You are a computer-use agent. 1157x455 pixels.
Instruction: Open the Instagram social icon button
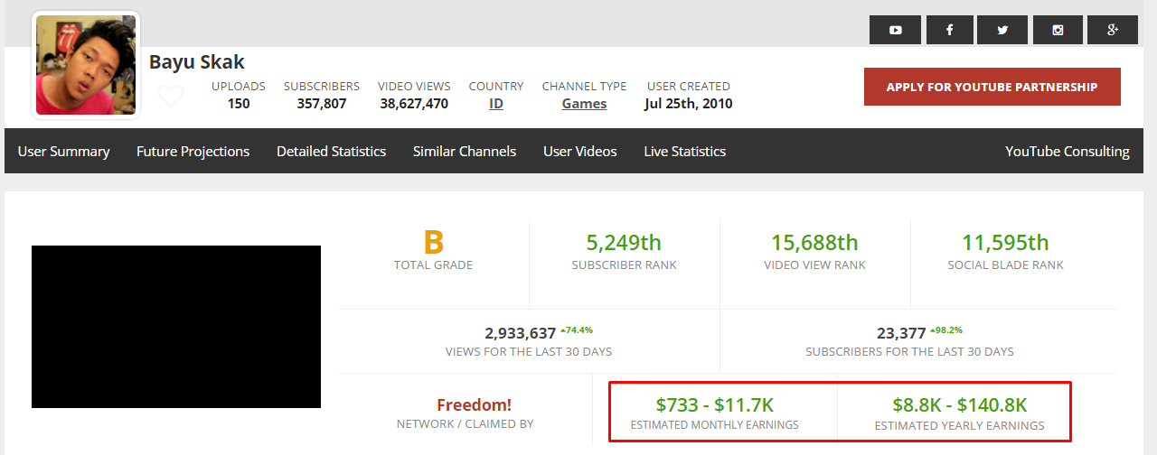click(x=1058, y=30)
